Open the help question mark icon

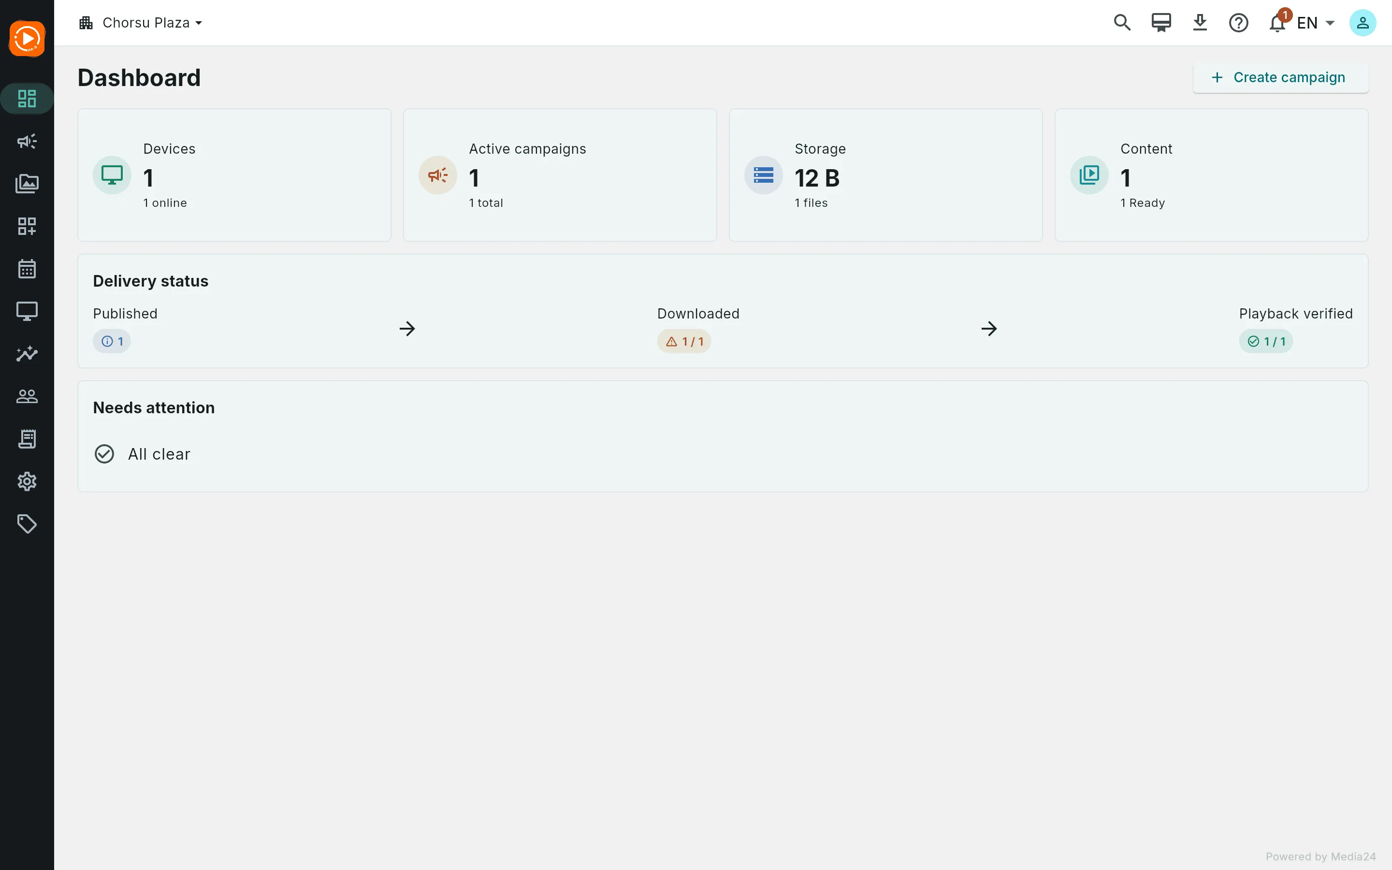click(1238, 22)
